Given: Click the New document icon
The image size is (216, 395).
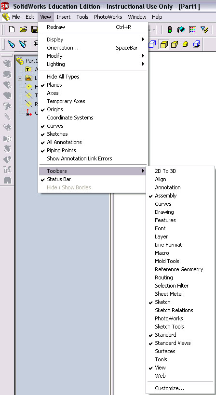Looking at the screenshot, I should pos(12,29).
